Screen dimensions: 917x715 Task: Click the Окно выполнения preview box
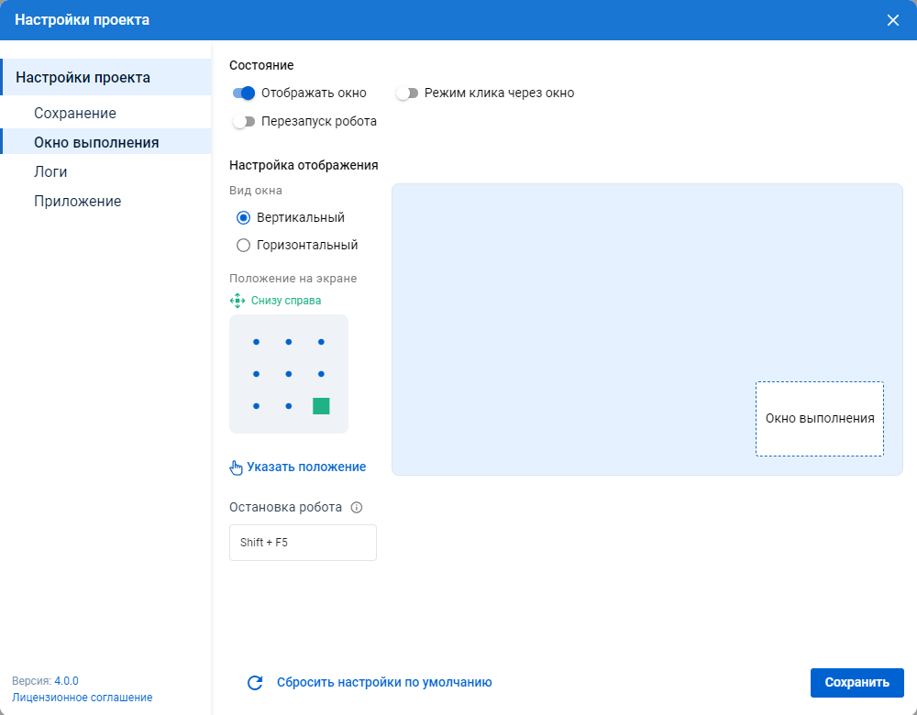tap(819, 419)
